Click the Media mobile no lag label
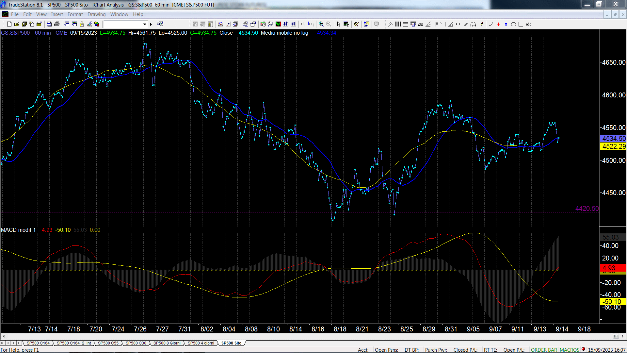This screenshot has height=353, width=627. coord(284,33)
